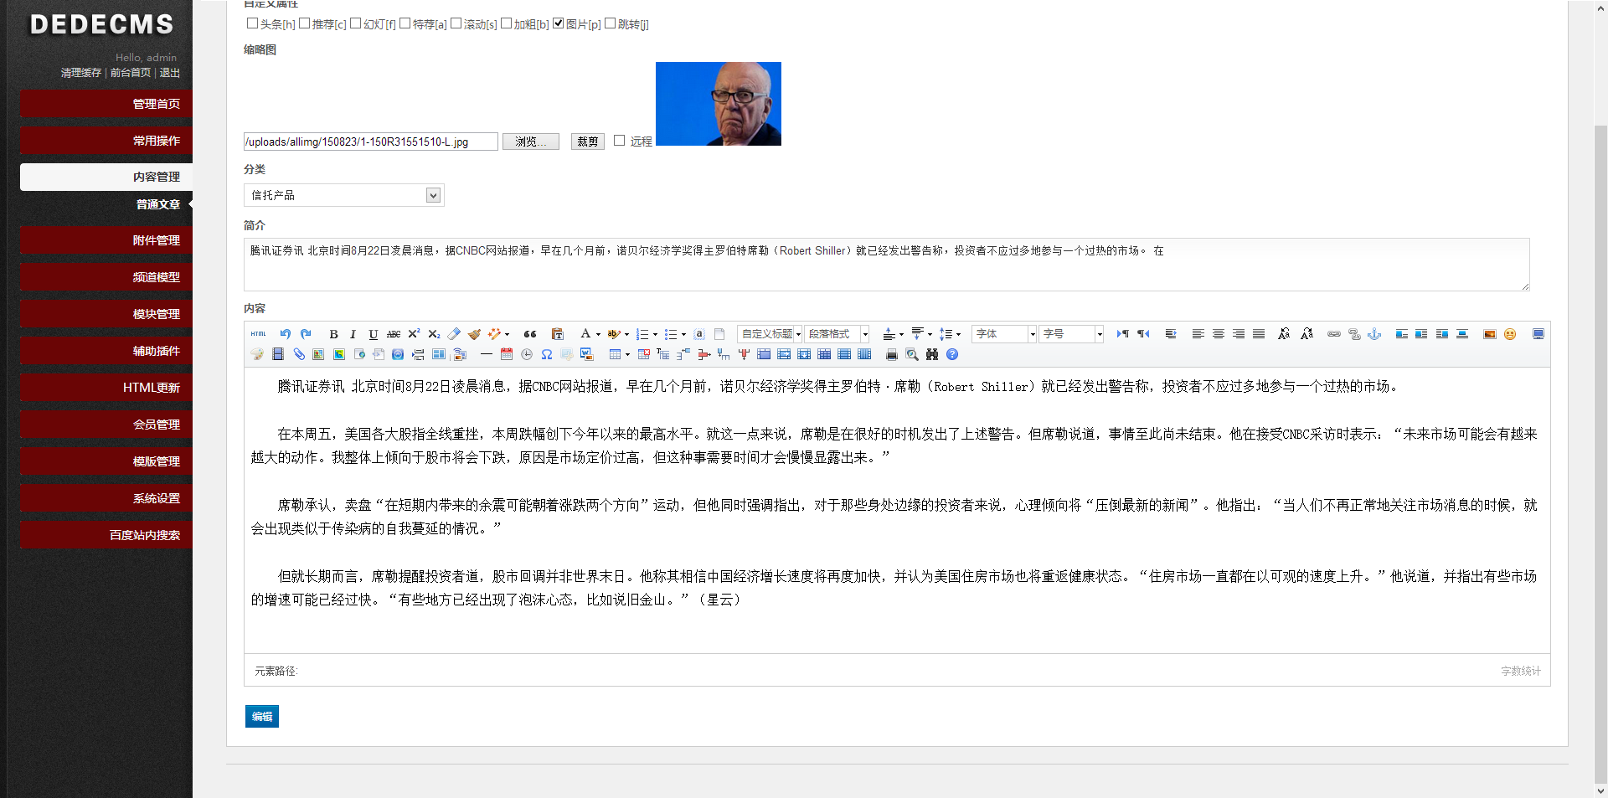Check the 幻灯[f] attribute checkbox

tap(356, 23)
